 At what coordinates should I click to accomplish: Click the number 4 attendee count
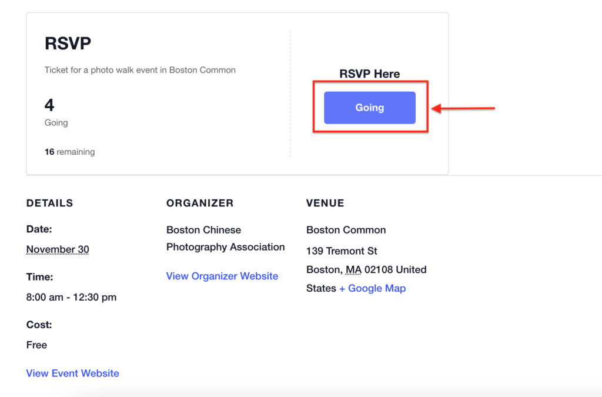click(x=49, y=105)
